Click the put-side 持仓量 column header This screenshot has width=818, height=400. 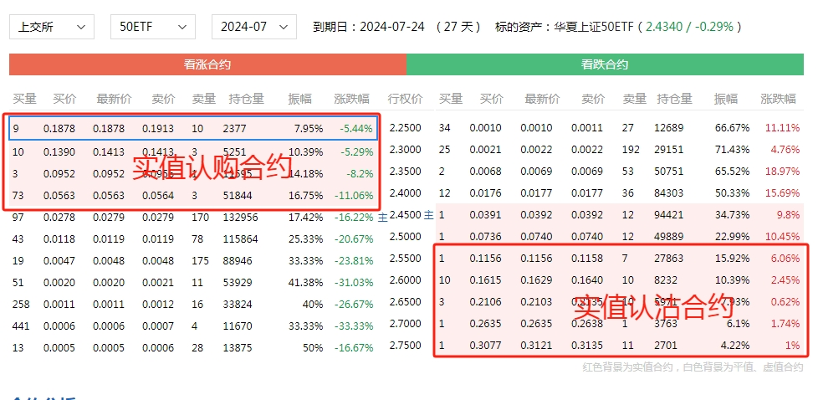point(674,98)
